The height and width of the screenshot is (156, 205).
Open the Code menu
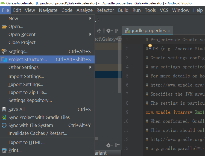tap(67, 10)
